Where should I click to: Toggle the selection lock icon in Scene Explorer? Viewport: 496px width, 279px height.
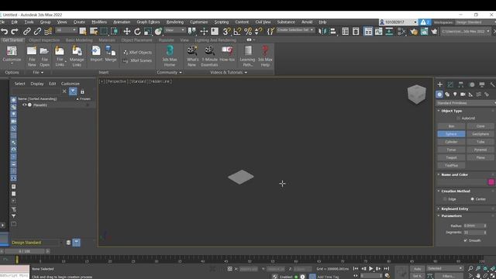(x=82, y=91)
